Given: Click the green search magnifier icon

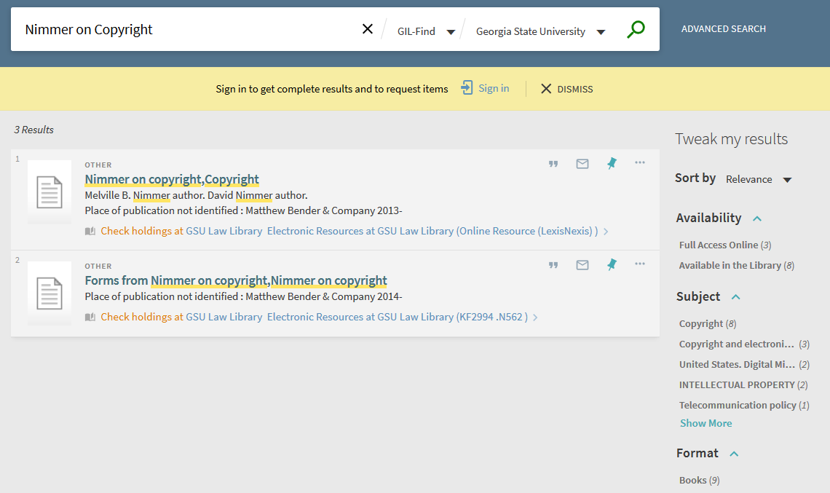Looking at the screenshot, I should (636, 30).
